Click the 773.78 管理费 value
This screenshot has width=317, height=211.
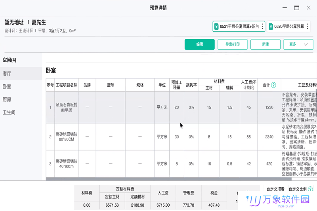click(x=189, y=205)
